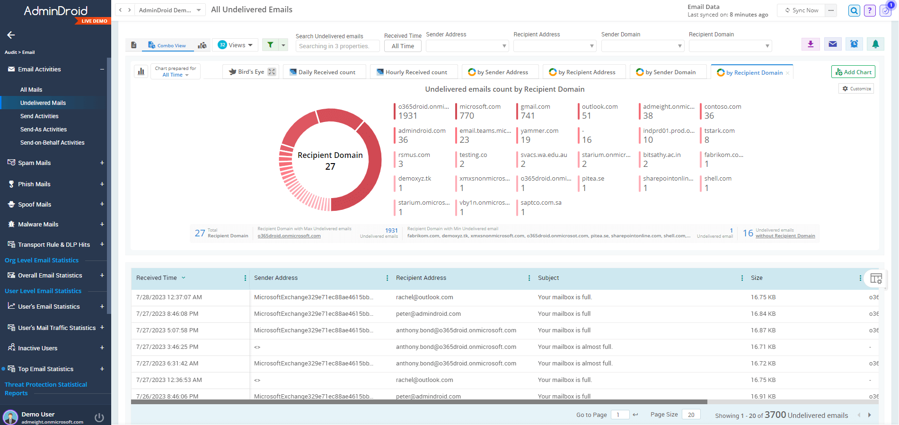899x425 pixels.
Task: Click the alarm clock schedule icon
Action: point(854,44)
